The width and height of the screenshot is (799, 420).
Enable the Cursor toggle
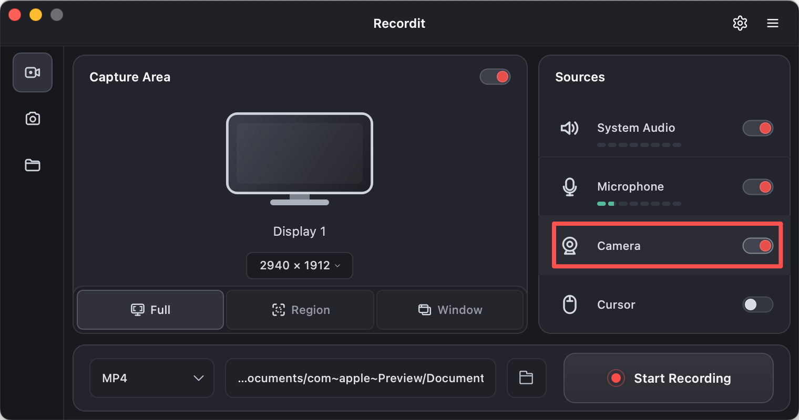coord(757,304)
